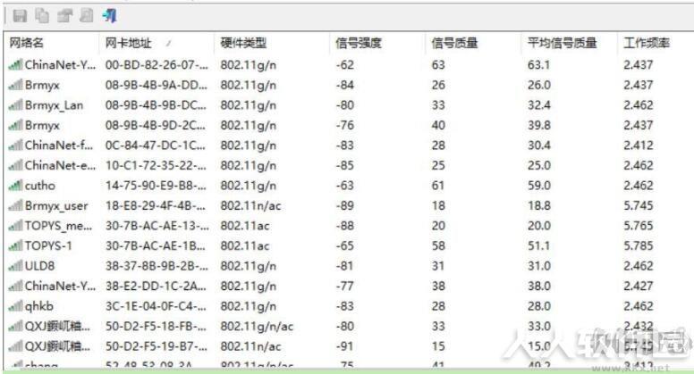Click the Save toolbar icon
This screenshot has height=374, width=694.
20,16
